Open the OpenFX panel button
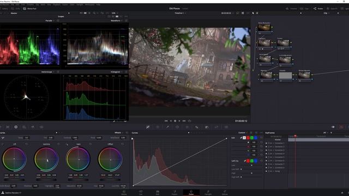This screenshot has width=349, height=196. 332,9
